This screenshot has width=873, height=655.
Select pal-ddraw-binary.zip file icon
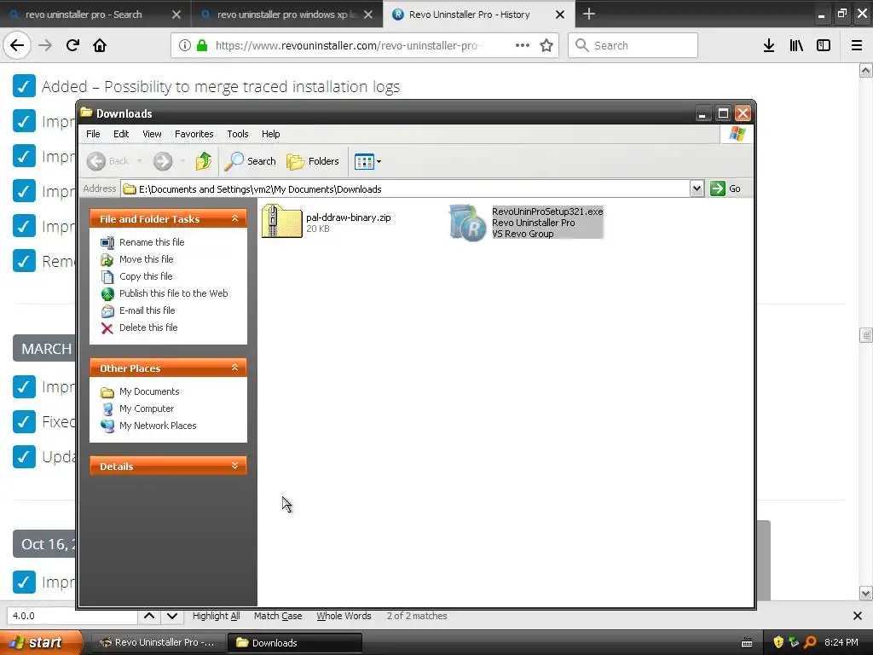pyautogui.click(x=281, y=221)
